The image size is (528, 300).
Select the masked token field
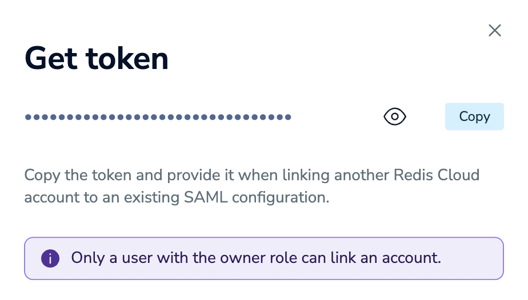158,117
